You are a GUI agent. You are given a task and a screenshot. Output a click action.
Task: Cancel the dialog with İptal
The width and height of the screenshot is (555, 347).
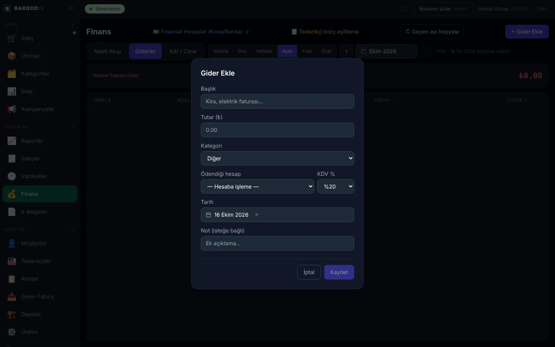309,272
